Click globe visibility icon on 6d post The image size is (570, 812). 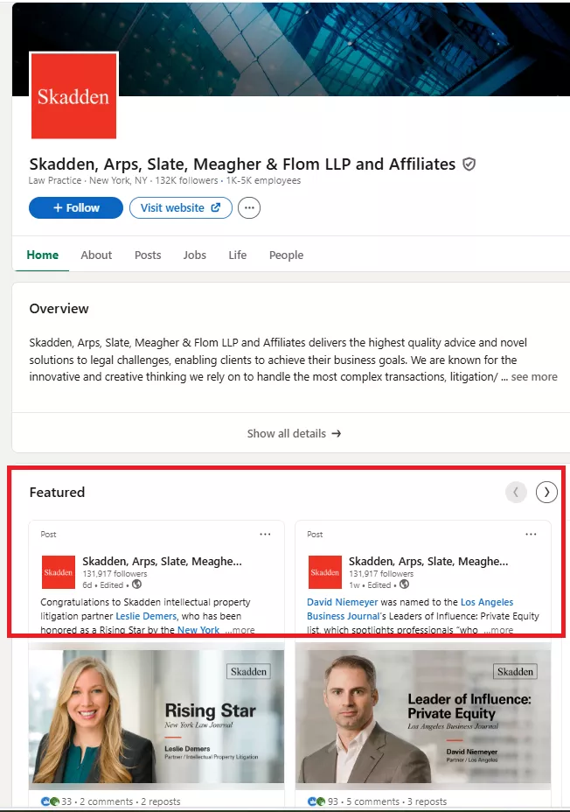coord(136,584)
